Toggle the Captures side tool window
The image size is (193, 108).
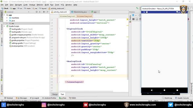coord(2,42)
